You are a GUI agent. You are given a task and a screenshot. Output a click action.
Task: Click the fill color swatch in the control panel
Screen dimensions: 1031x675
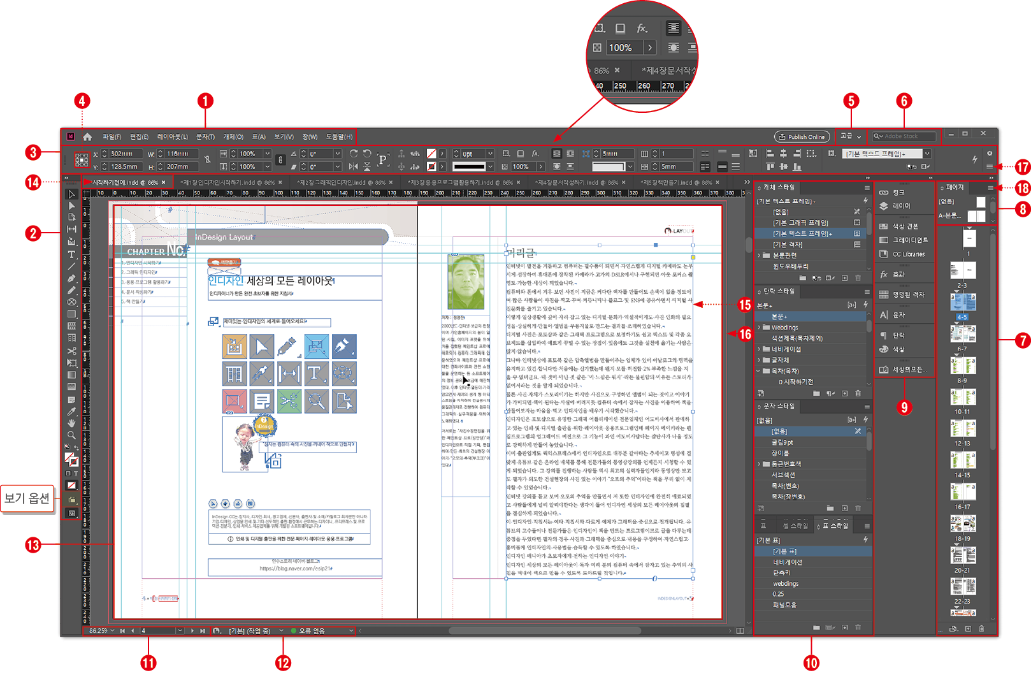point(431,154)
